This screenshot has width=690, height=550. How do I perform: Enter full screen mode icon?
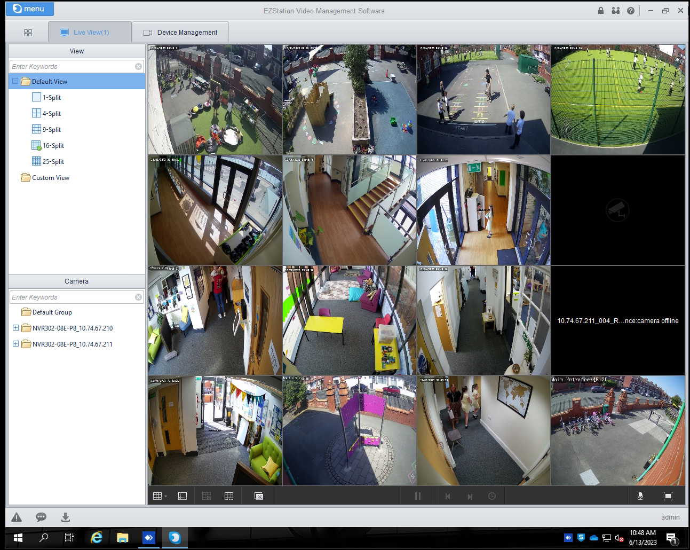click(668, 496)
